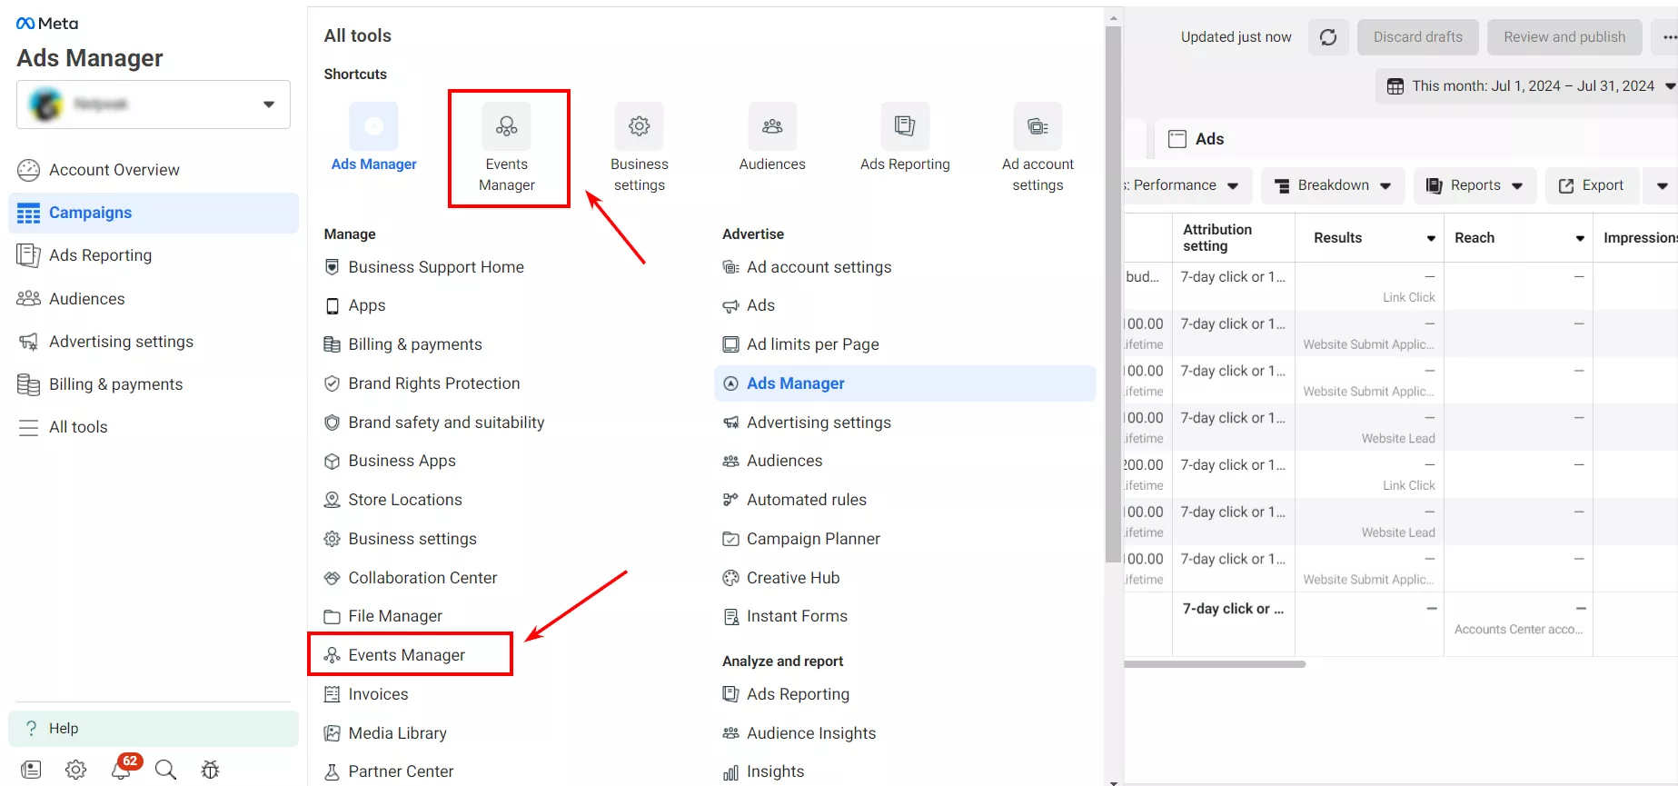This screenshot has height=786, width=1678.
Task: Open Campaign Planner link
Action: (813, 539)
